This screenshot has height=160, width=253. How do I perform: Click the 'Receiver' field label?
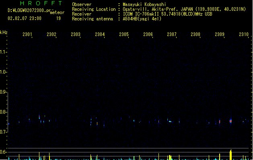82,14
